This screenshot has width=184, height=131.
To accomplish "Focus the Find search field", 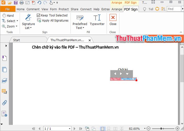I will pyautogui.click(x=174, y=9).
